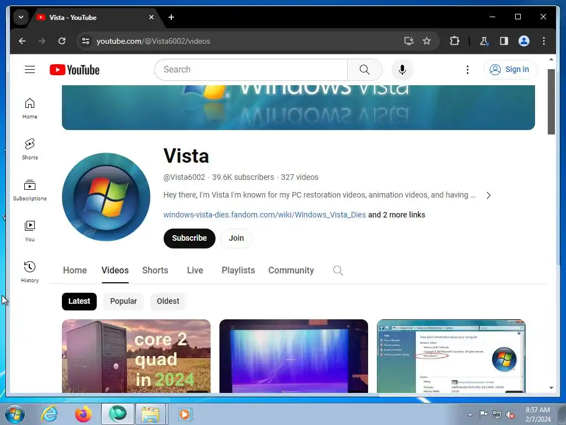The height and width of the screenshot is (425, 566).
Task: Click the Join membership button
Action: (236, 238)
